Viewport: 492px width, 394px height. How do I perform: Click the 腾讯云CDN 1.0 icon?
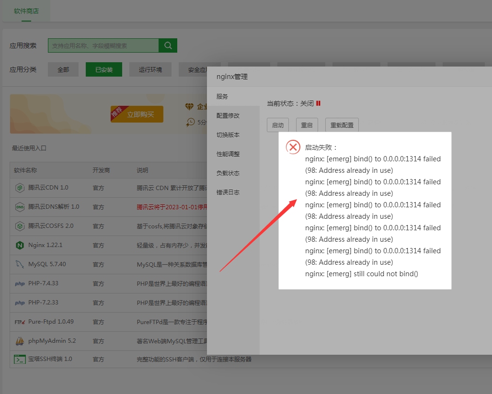click(x=20, y=188)
